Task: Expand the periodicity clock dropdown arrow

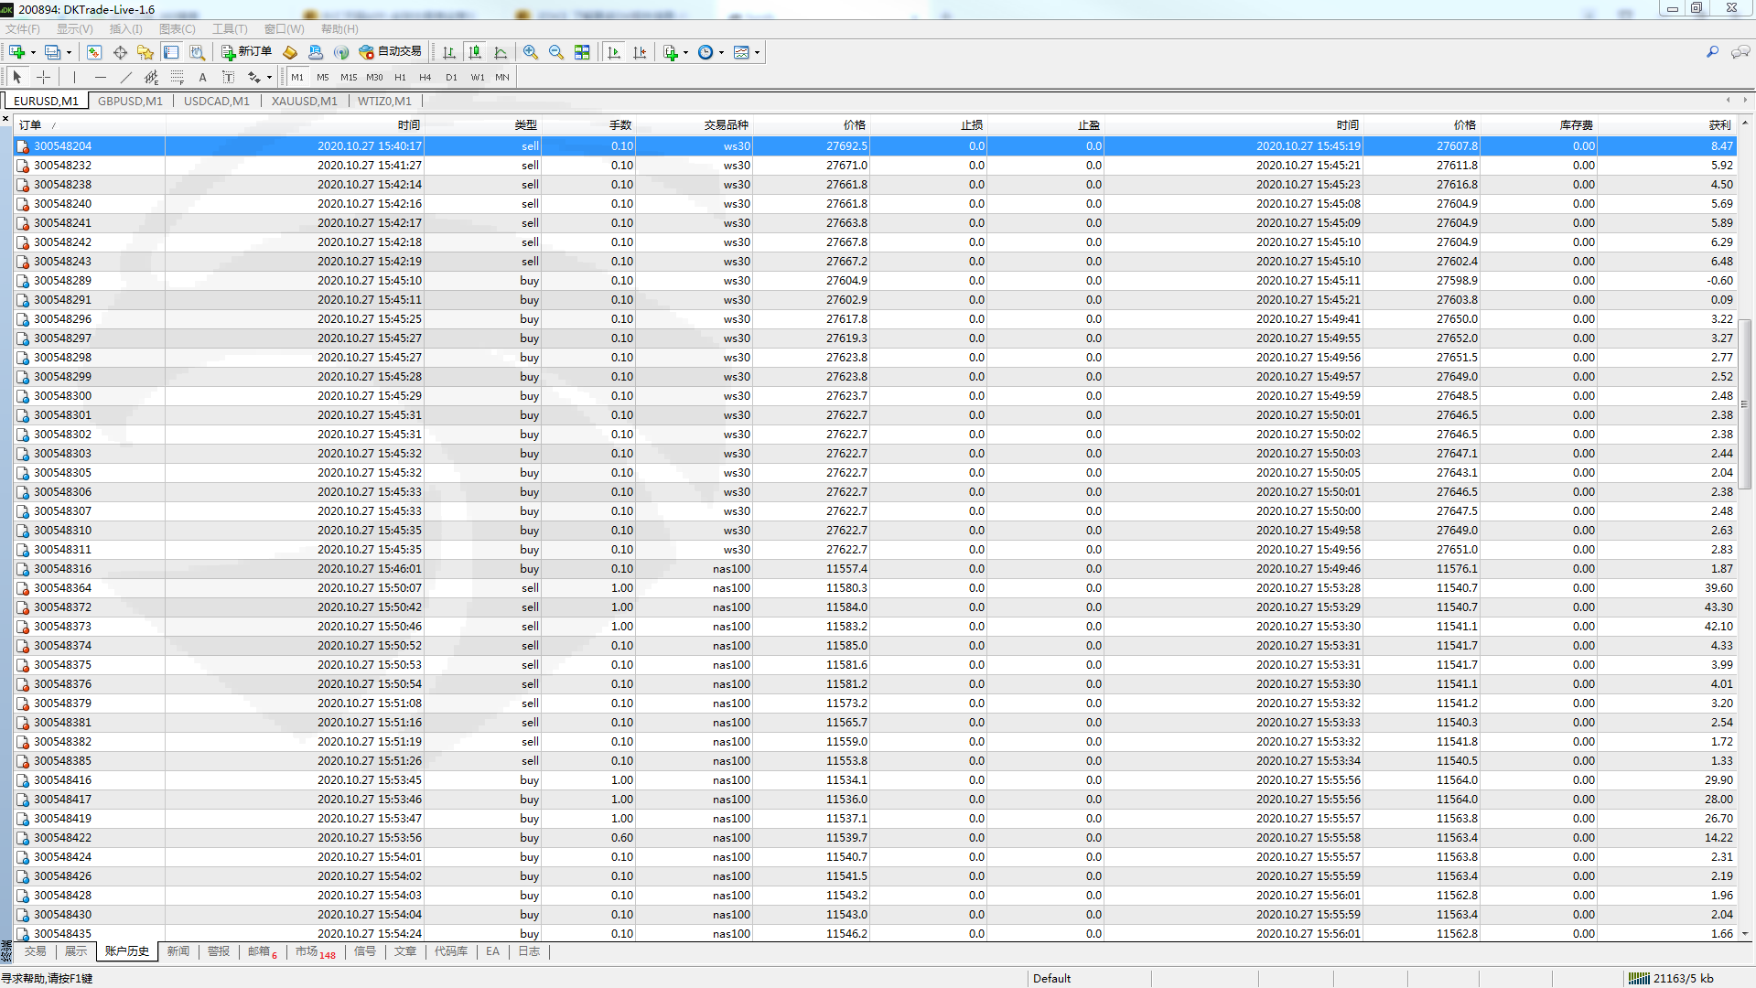Action: [x=721, y=53]
